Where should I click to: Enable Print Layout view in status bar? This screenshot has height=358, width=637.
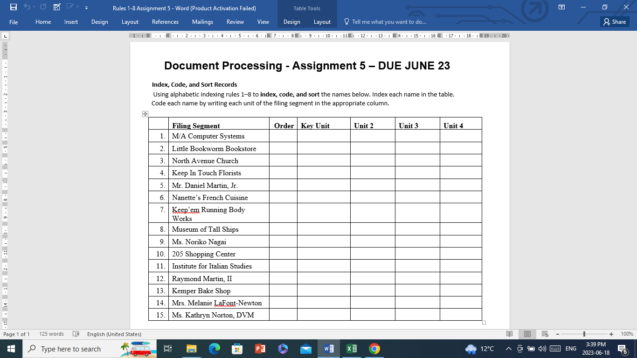coord(527,334)
